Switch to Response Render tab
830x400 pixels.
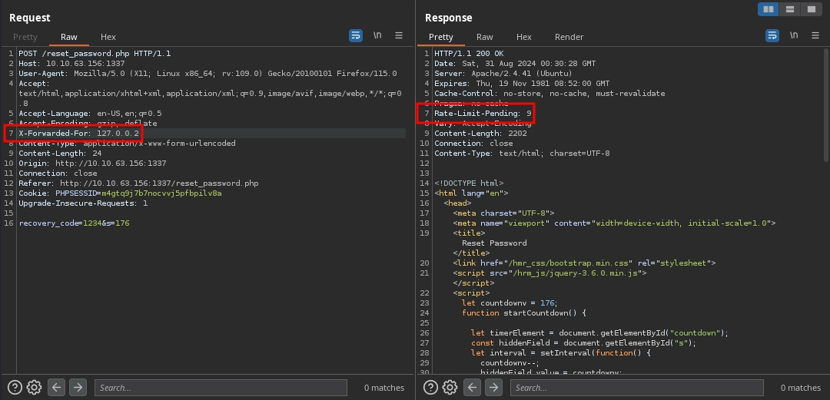click(569, 37)
